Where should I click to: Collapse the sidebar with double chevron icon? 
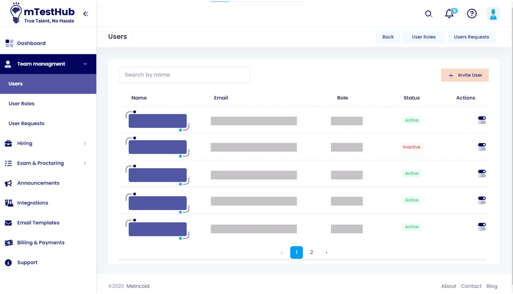coord(86,13)
